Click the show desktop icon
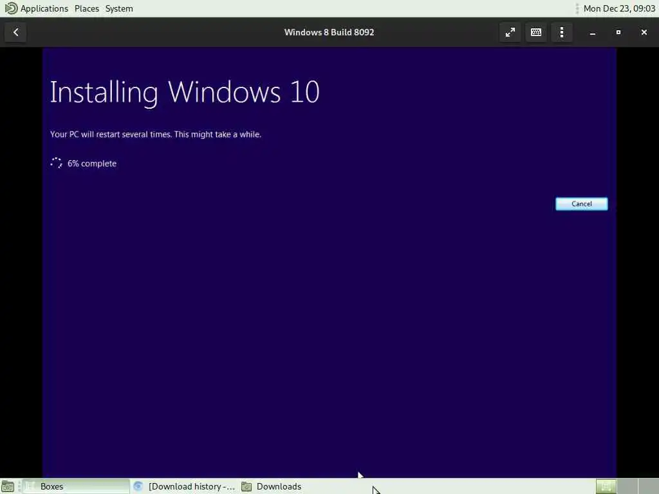 tap(8, 487)
